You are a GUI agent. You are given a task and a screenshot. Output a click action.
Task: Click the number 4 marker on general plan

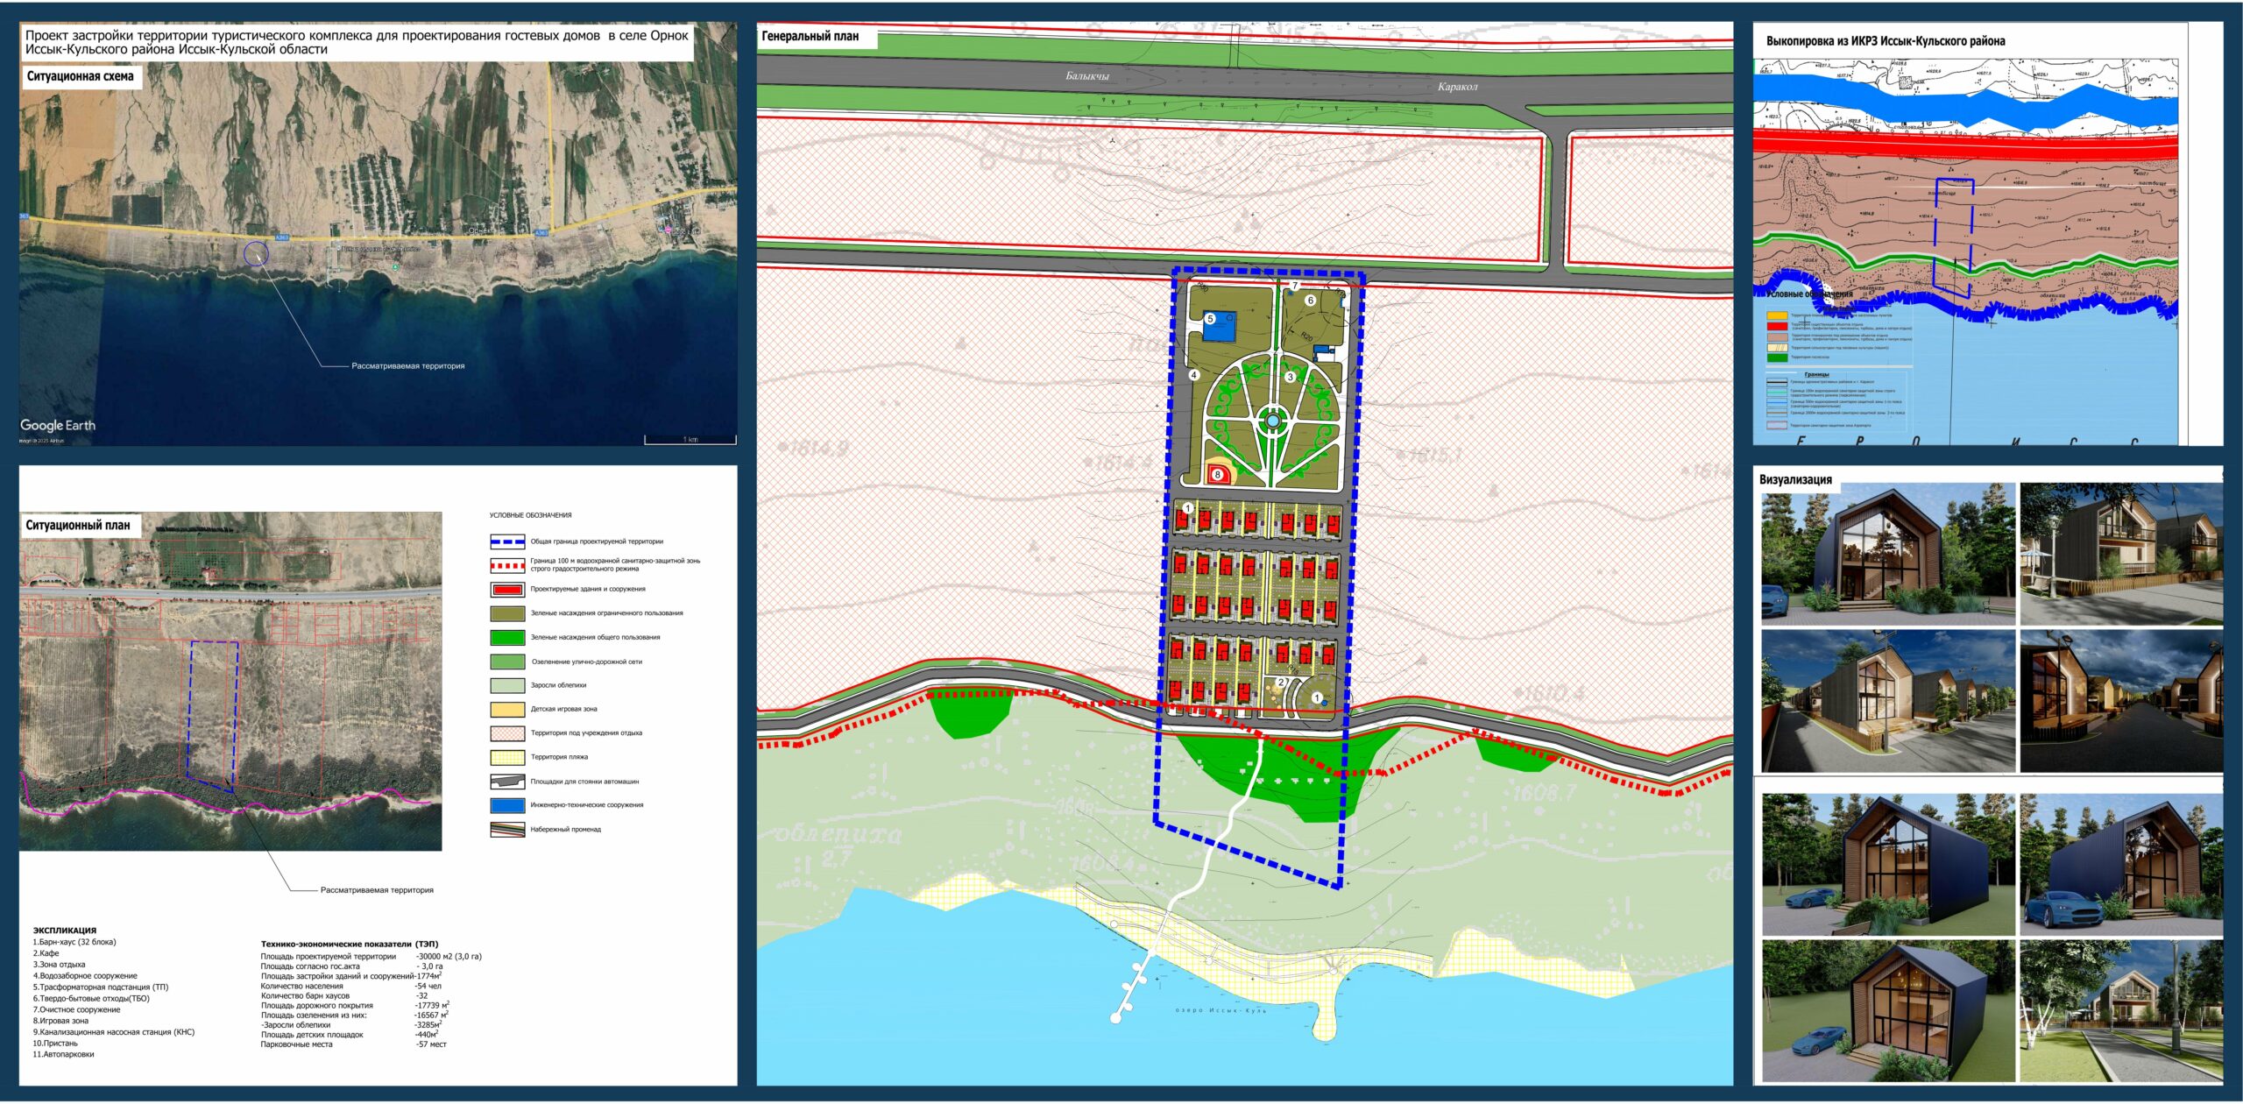click(x=1193, y=375)
